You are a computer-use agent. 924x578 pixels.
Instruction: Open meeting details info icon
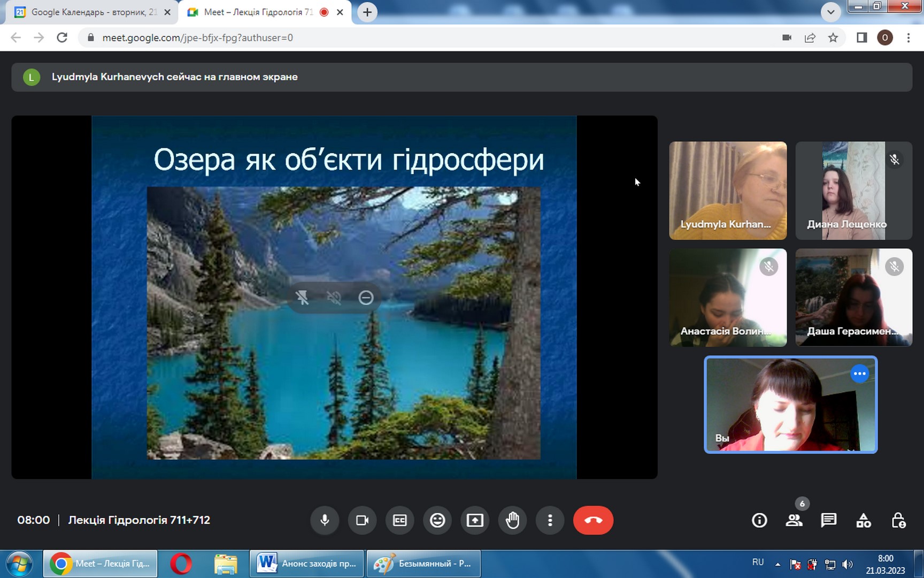(x=759, y=520)
